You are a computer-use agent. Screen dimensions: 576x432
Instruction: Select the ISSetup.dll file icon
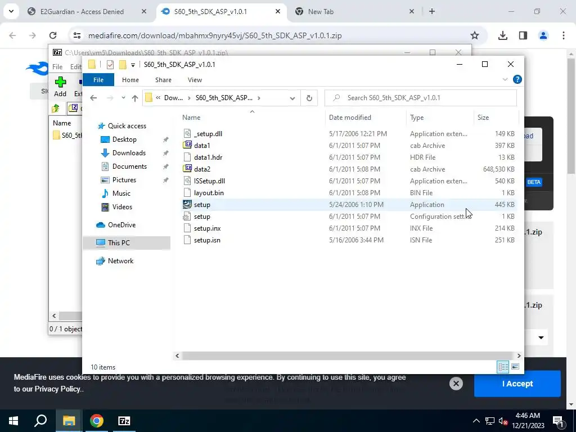pos(187,181)
